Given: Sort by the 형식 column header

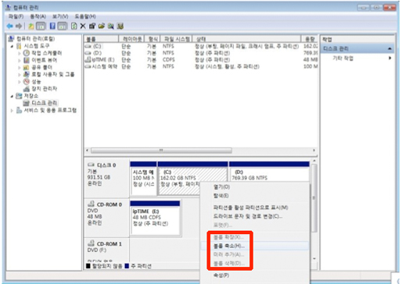Looking at the screenshot, I should [153, 39].
